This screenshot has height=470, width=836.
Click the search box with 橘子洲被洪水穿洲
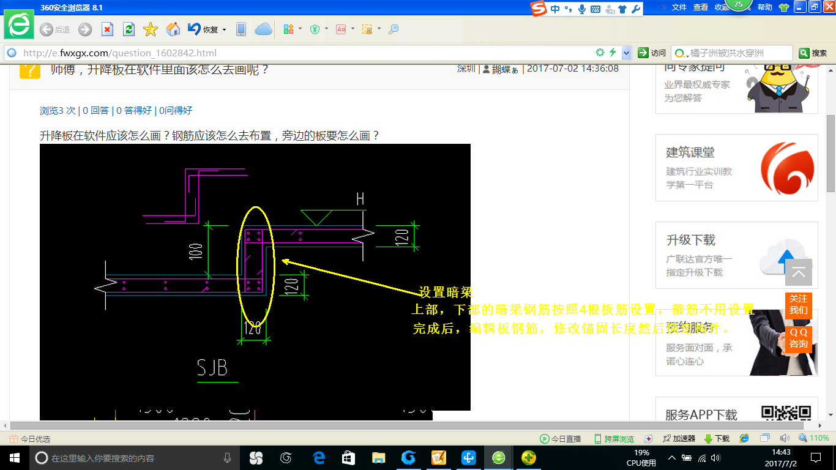point(732,53)
